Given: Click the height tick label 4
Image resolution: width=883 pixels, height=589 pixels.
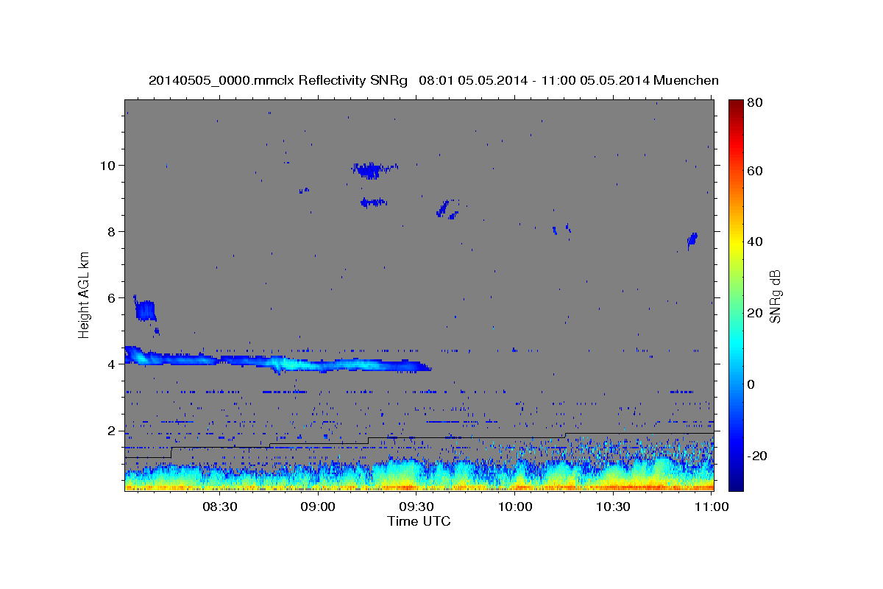Looking at the screenshot, I should click(x=112, y=364).
